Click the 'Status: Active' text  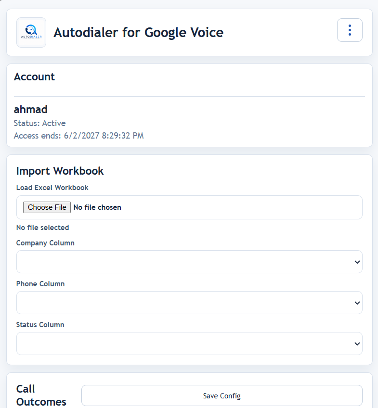[x=39, y=123]
